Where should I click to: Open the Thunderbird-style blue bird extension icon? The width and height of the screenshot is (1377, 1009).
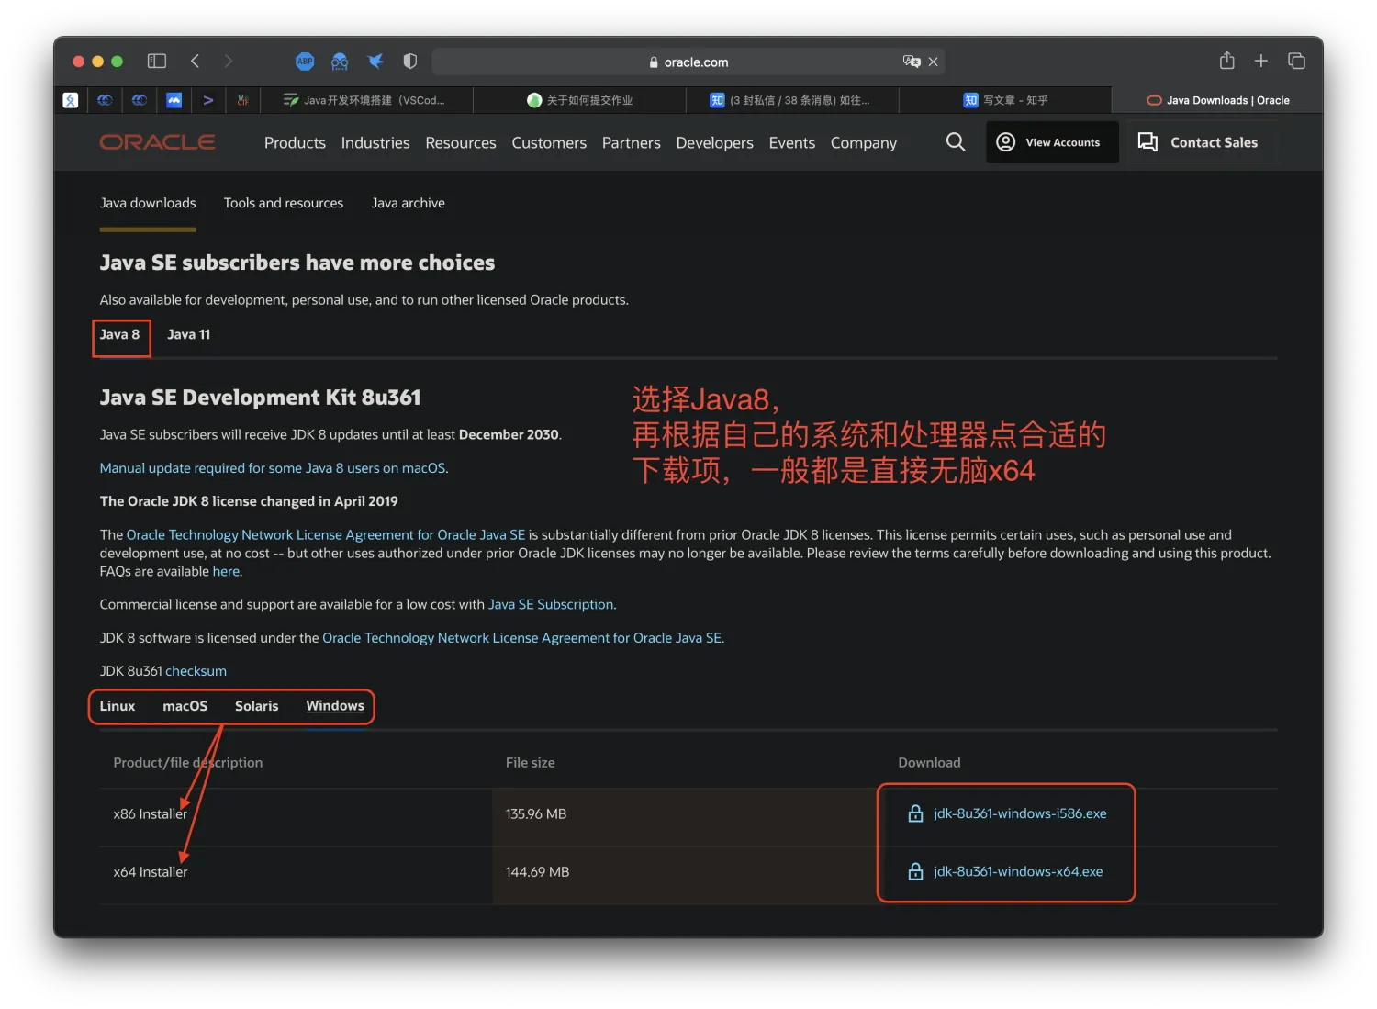[x=375, y=62]
